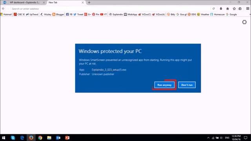Screen dimensions: 251x141
Task: Reload the page with the refresh icon
Action: [213, 9]
